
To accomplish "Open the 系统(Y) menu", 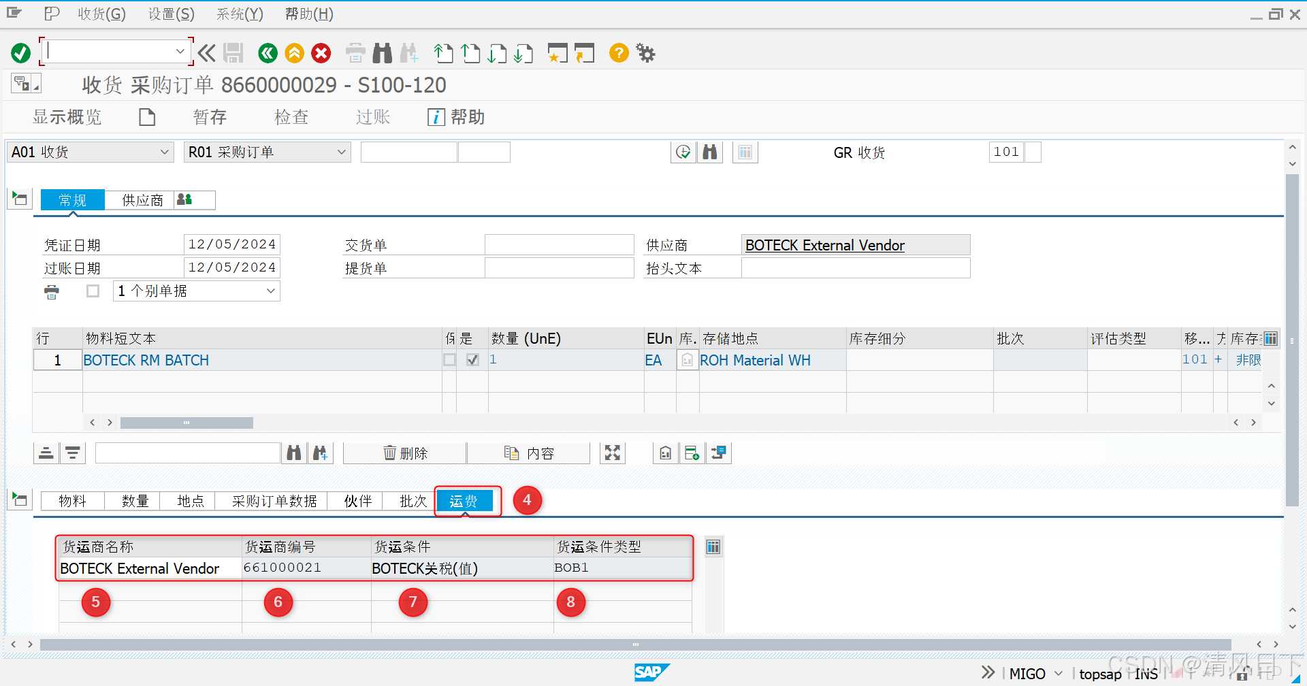I will pos(240,14).
